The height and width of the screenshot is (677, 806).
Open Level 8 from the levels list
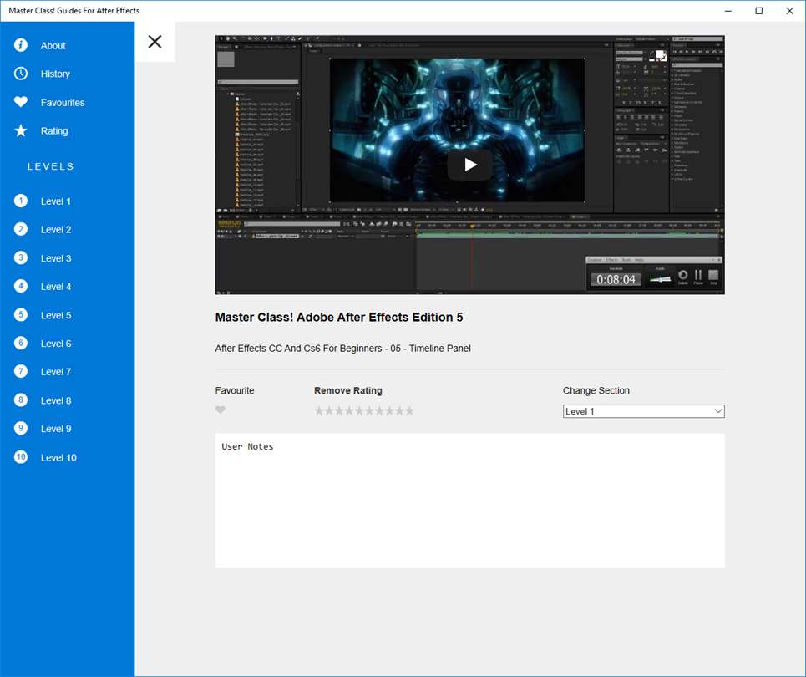pos(56,400)
